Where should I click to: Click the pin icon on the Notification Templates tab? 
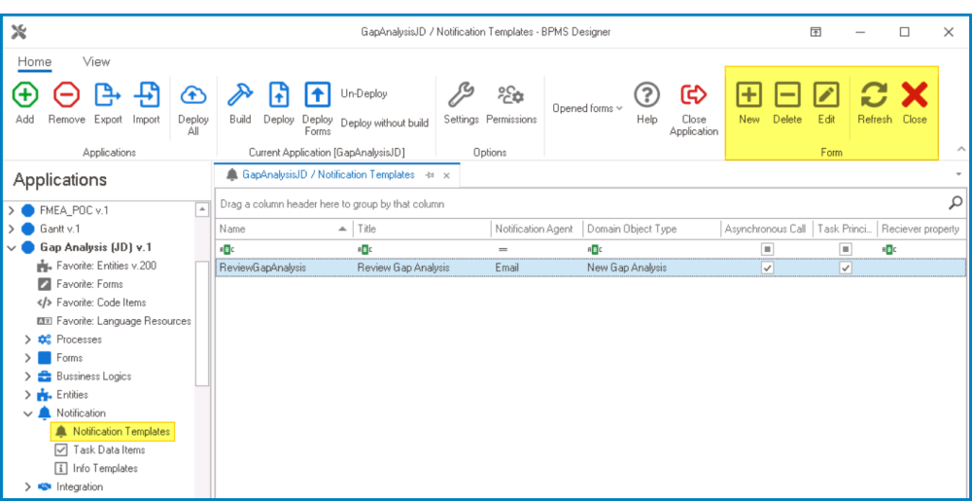pos(429,175)
